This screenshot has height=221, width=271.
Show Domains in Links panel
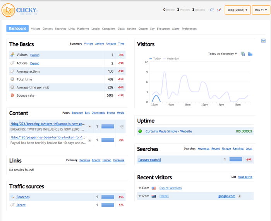click(84, 160)
